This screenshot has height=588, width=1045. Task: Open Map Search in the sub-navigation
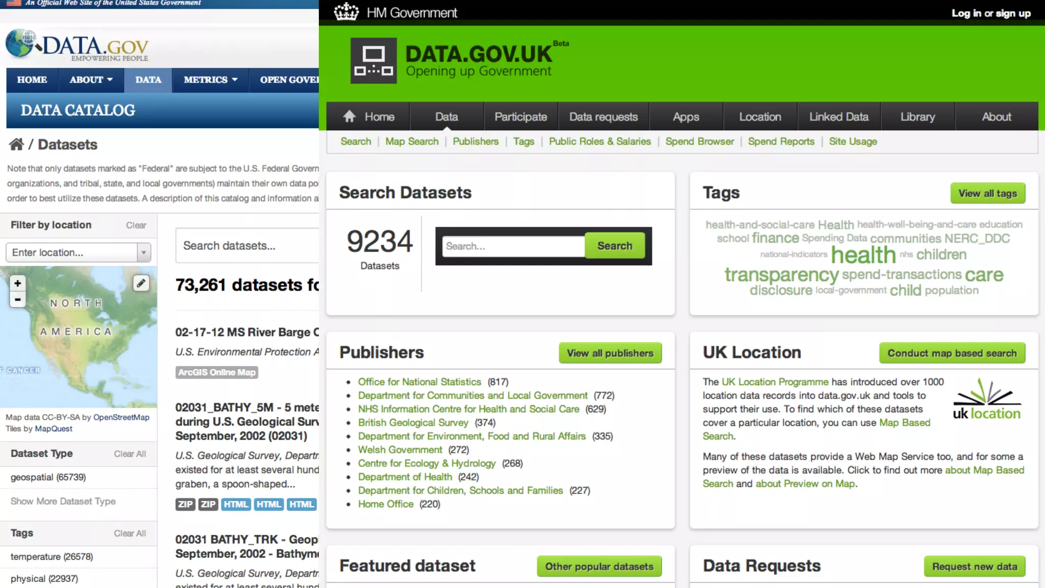pos(412,141)
